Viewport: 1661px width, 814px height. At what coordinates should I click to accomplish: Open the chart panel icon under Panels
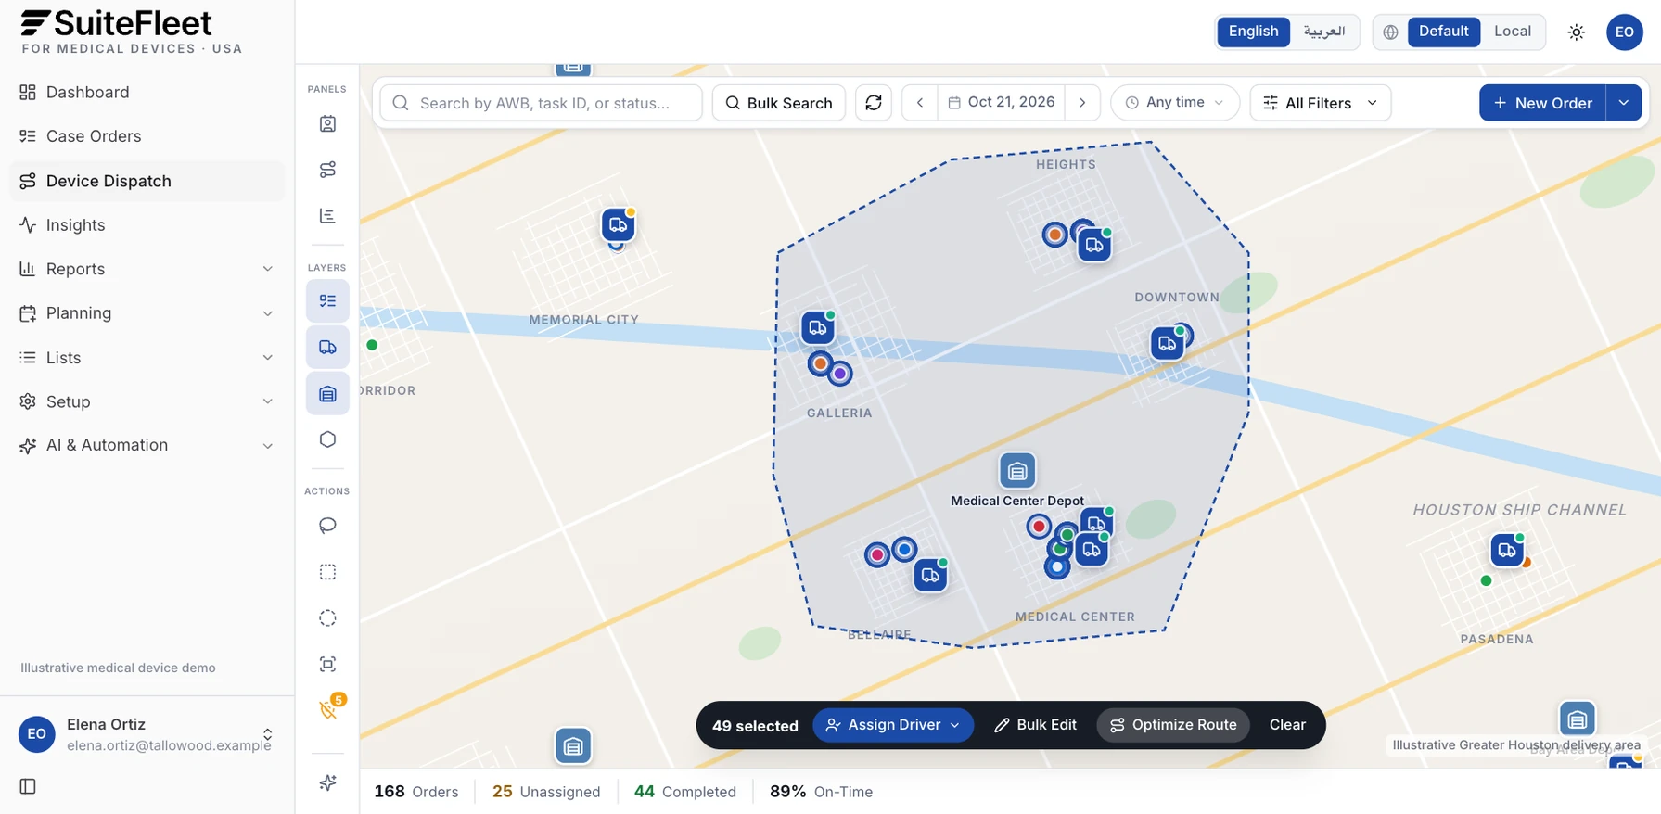tap(327, 216)
